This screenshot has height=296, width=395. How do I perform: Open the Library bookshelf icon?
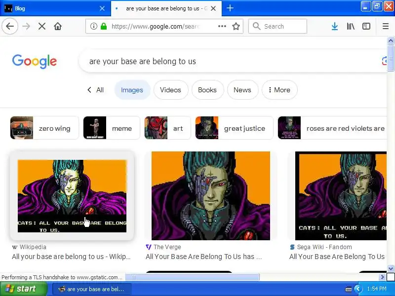tap(351, 26)
